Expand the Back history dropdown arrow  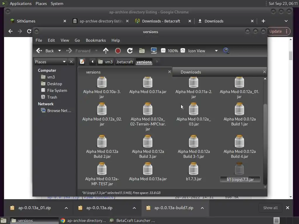tap(60, 51)
